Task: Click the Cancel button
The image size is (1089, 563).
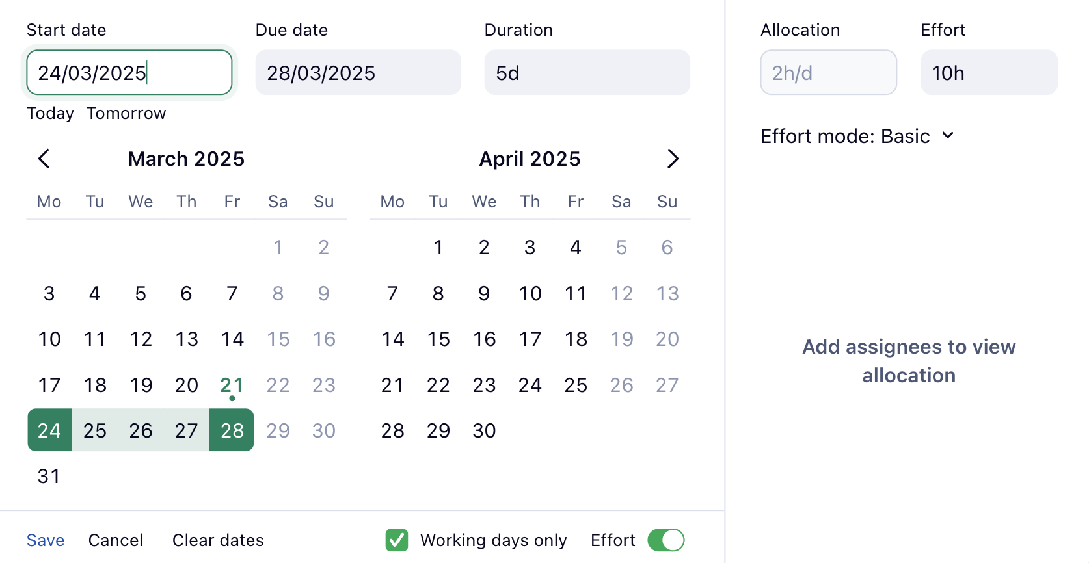Action: [116, 540]
